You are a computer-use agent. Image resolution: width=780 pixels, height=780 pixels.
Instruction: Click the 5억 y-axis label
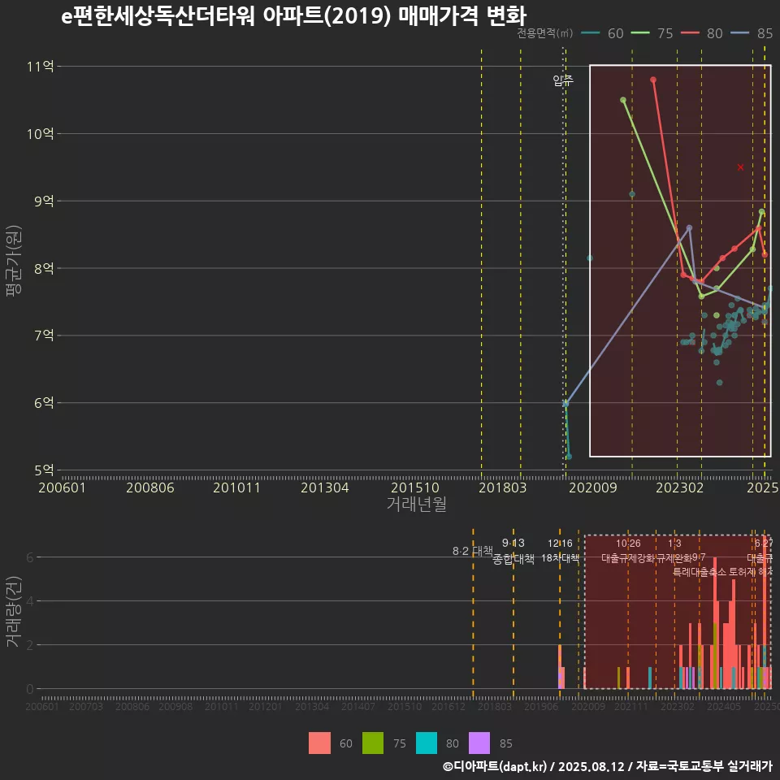pos(44,470)
